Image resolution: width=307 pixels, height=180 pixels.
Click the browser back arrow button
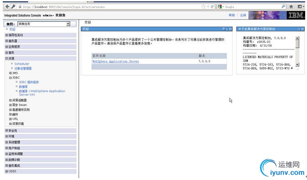coord(7,6)
